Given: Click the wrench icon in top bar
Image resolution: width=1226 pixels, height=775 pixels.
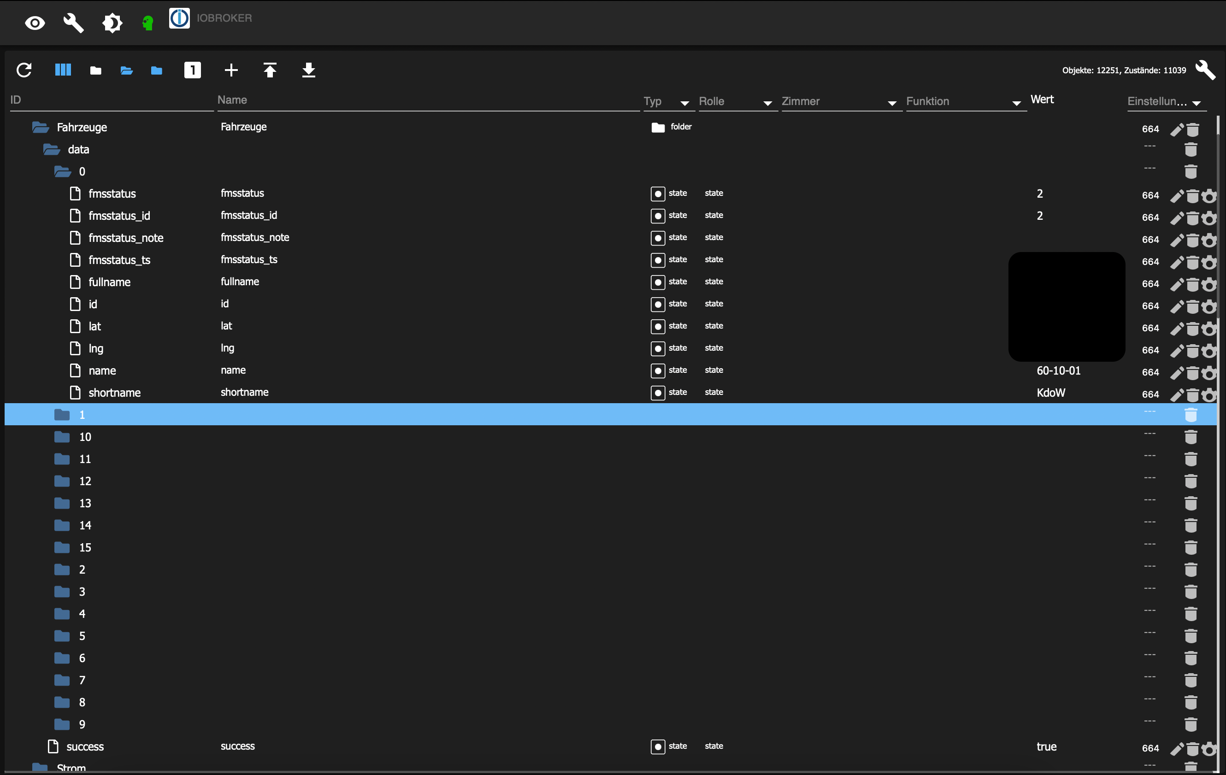Looking at the screenshot, I should click(73, 23).
